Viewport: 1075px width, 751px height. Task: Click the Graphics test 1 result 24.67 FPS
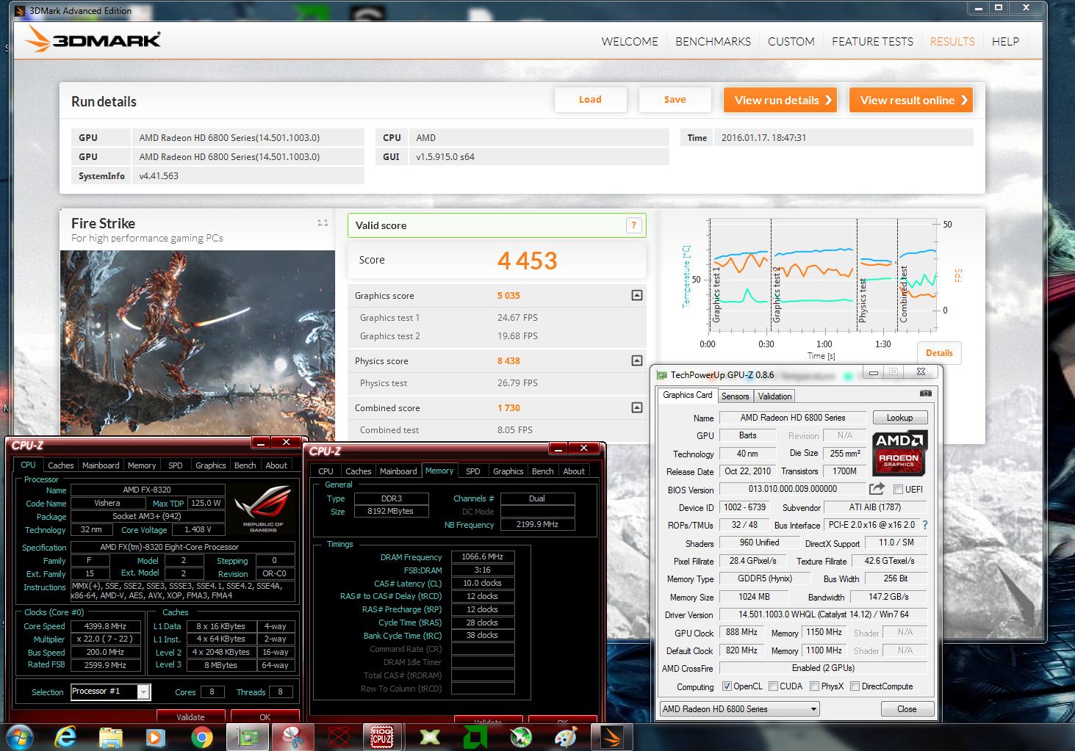click(x=517, y=318)
